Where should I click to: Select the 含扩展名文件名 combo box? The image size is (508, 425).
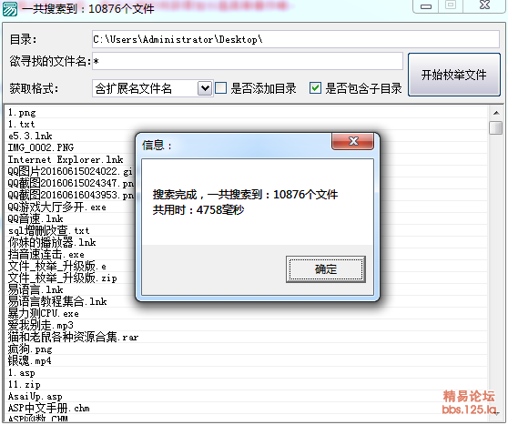point(152,88)
